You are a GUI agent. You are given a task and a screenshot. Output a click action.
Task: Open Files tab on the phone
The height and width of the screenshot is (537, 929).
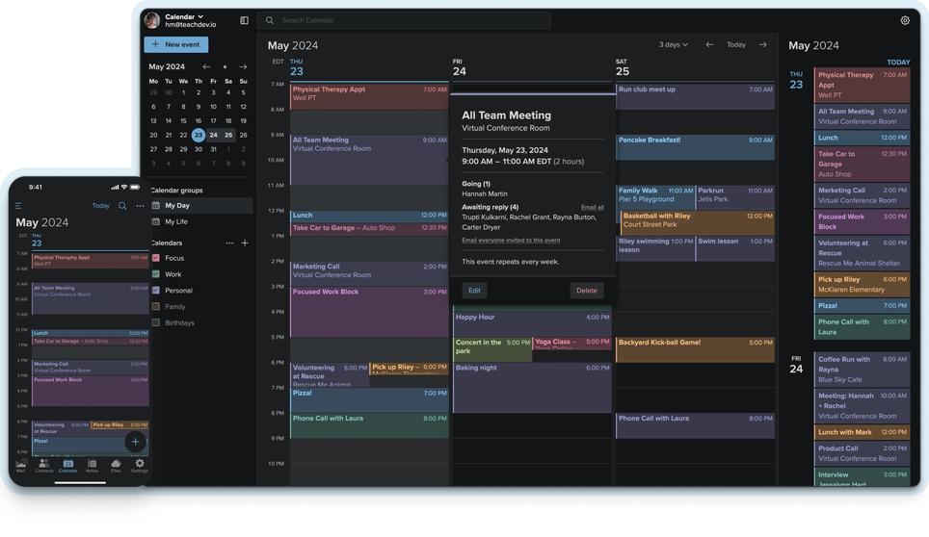(x=116, y=466)
